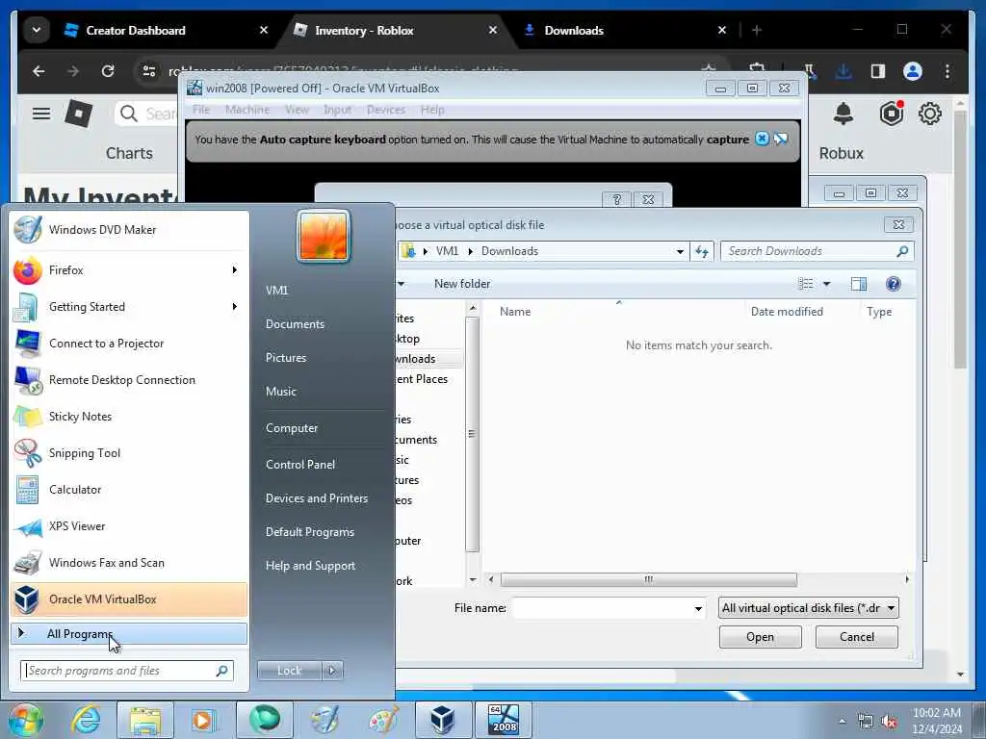Launch the Snipping Tool
Screen dimensions: 986x739
pyautogui.click(x=129, y=453)
